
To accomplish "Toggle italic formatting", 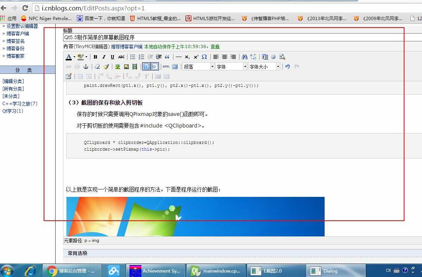I will click(x=104, y=57).
